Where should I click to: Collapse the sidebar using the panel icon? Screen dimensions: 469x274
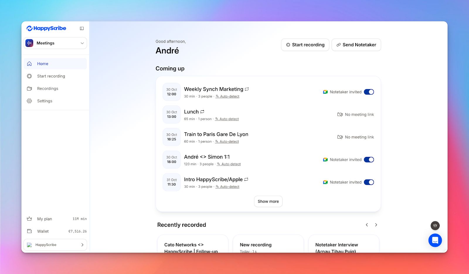click(x=81, y=28)
